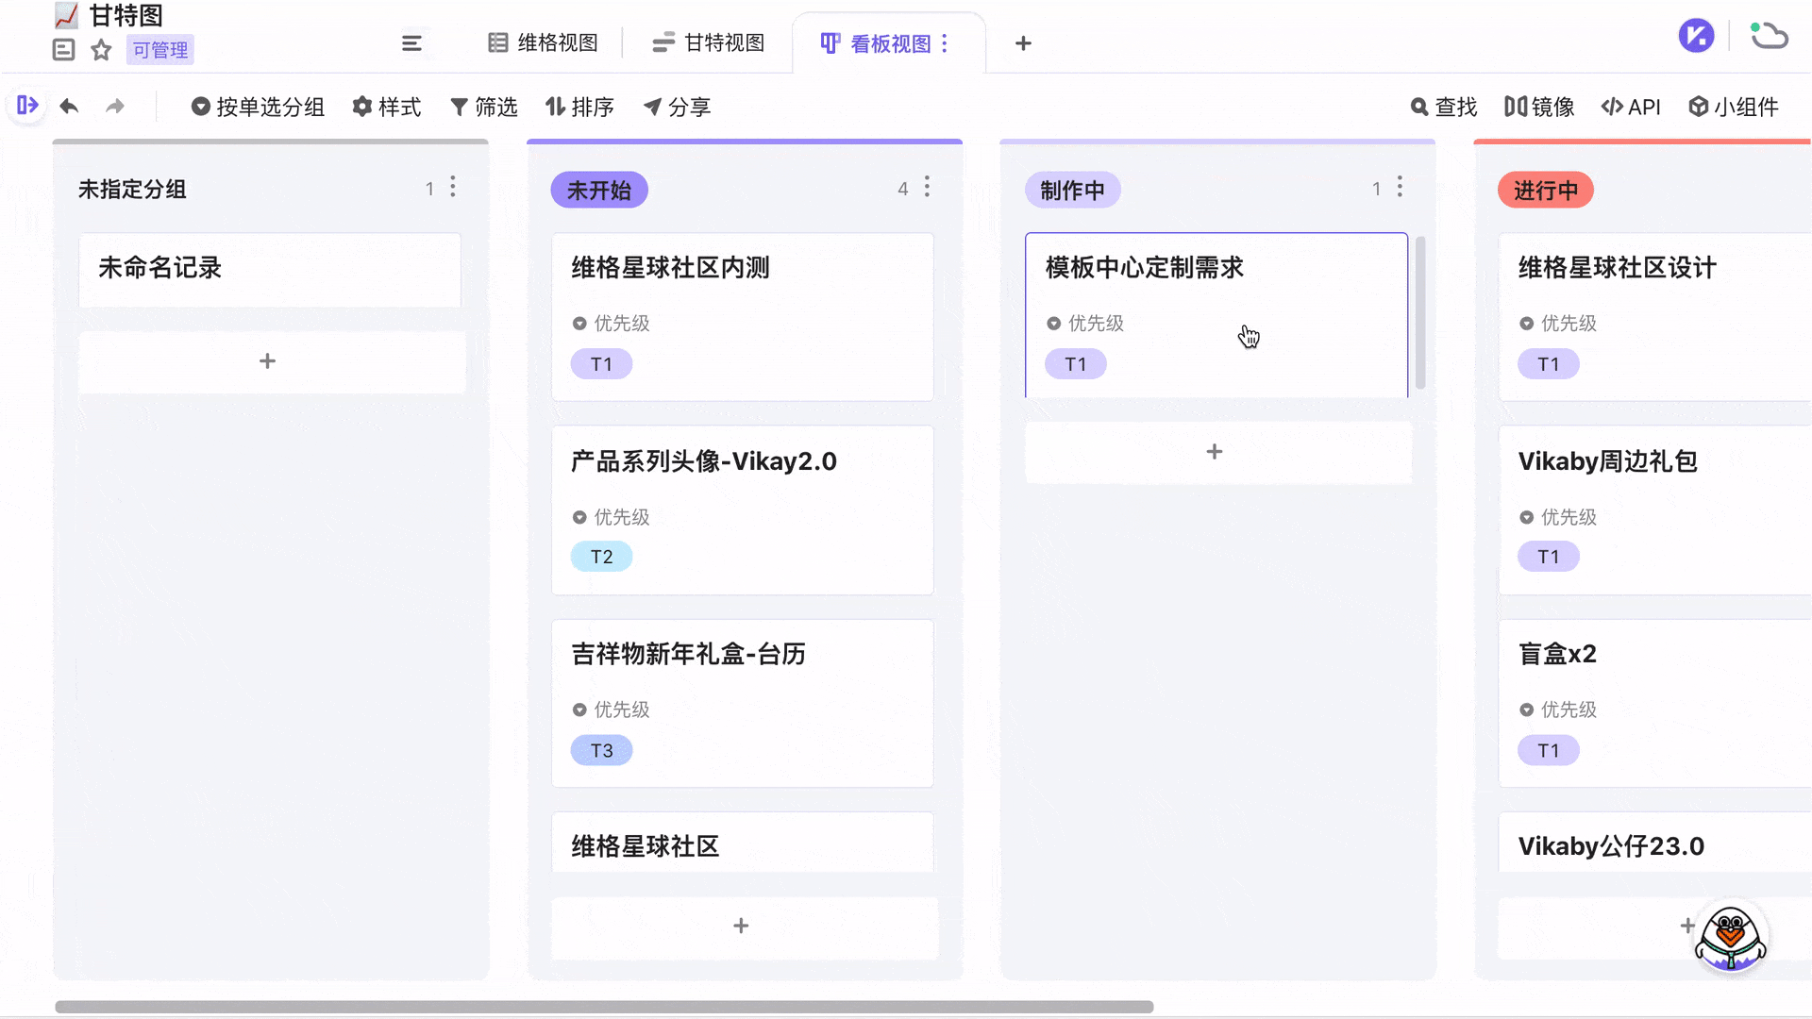
Task: Open the 未开始 column three-dot menu
Action: (927, 188)
